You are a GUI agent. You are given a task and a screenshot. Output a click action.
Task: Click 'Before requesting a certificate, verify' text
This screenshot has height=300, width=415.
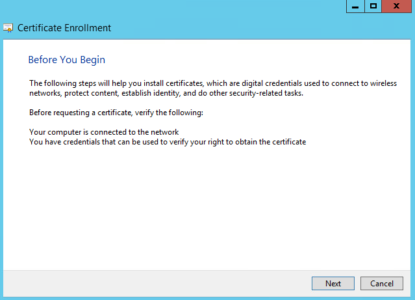click(x=116, y=113)
